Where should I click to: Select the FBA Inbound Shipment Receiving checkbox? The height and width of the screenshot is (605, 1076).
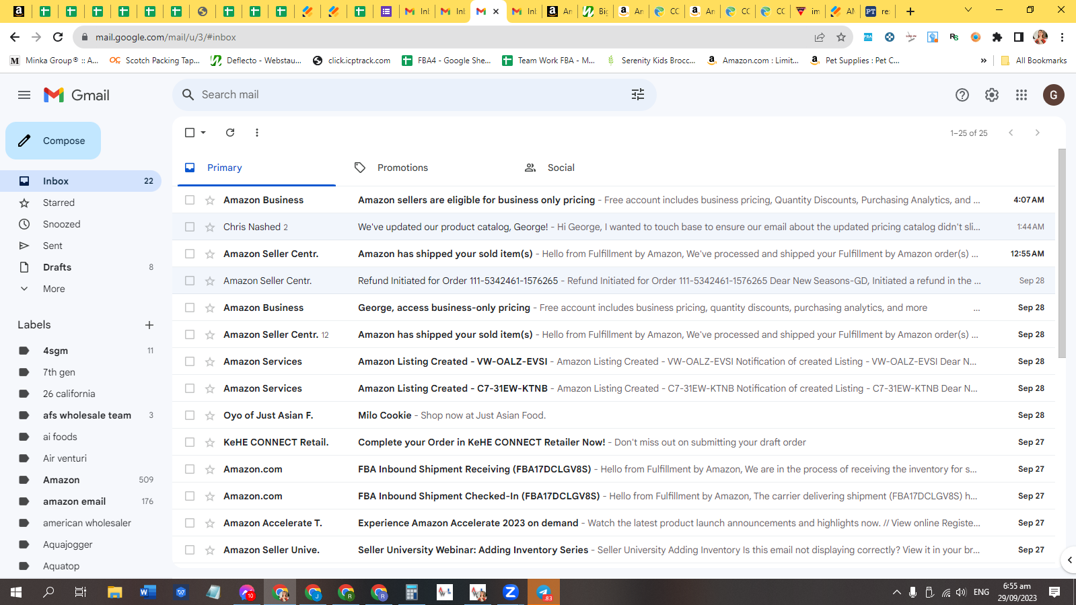190,469
